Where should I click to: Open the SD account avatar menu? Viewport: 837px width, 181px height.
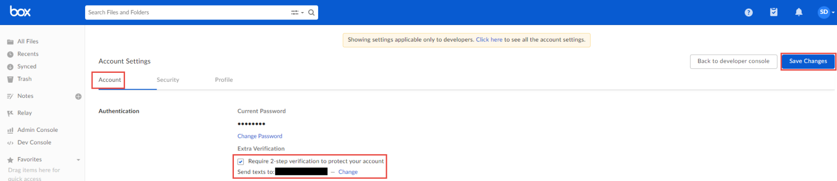(826, 12)
